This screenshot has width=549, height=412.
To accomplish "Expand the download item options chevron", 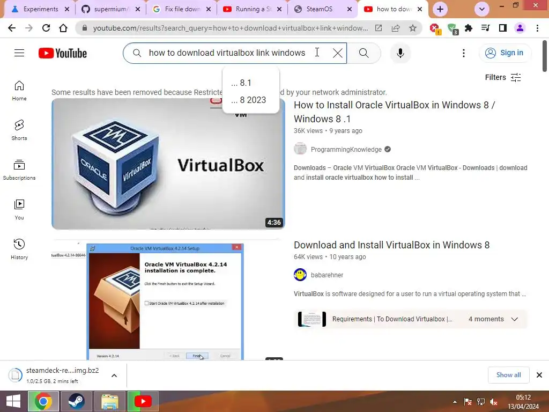I will click(114, 376).
